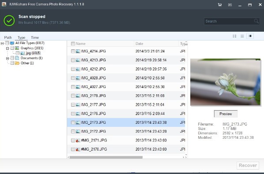Switch to the Time tab
The height and width of the screenshot is (174, 264).
tap(35, 37)
